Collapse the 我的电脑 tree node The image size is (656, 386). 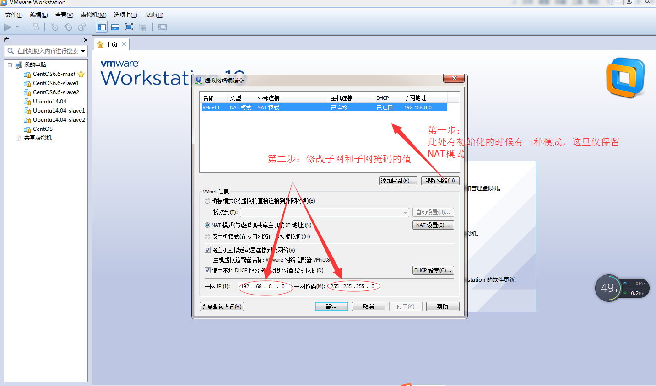point(10,65)
